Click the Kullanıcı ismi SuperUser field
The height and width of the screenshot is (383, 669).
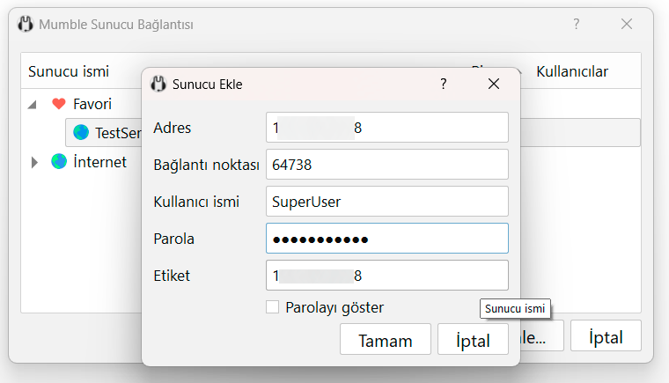386,202
